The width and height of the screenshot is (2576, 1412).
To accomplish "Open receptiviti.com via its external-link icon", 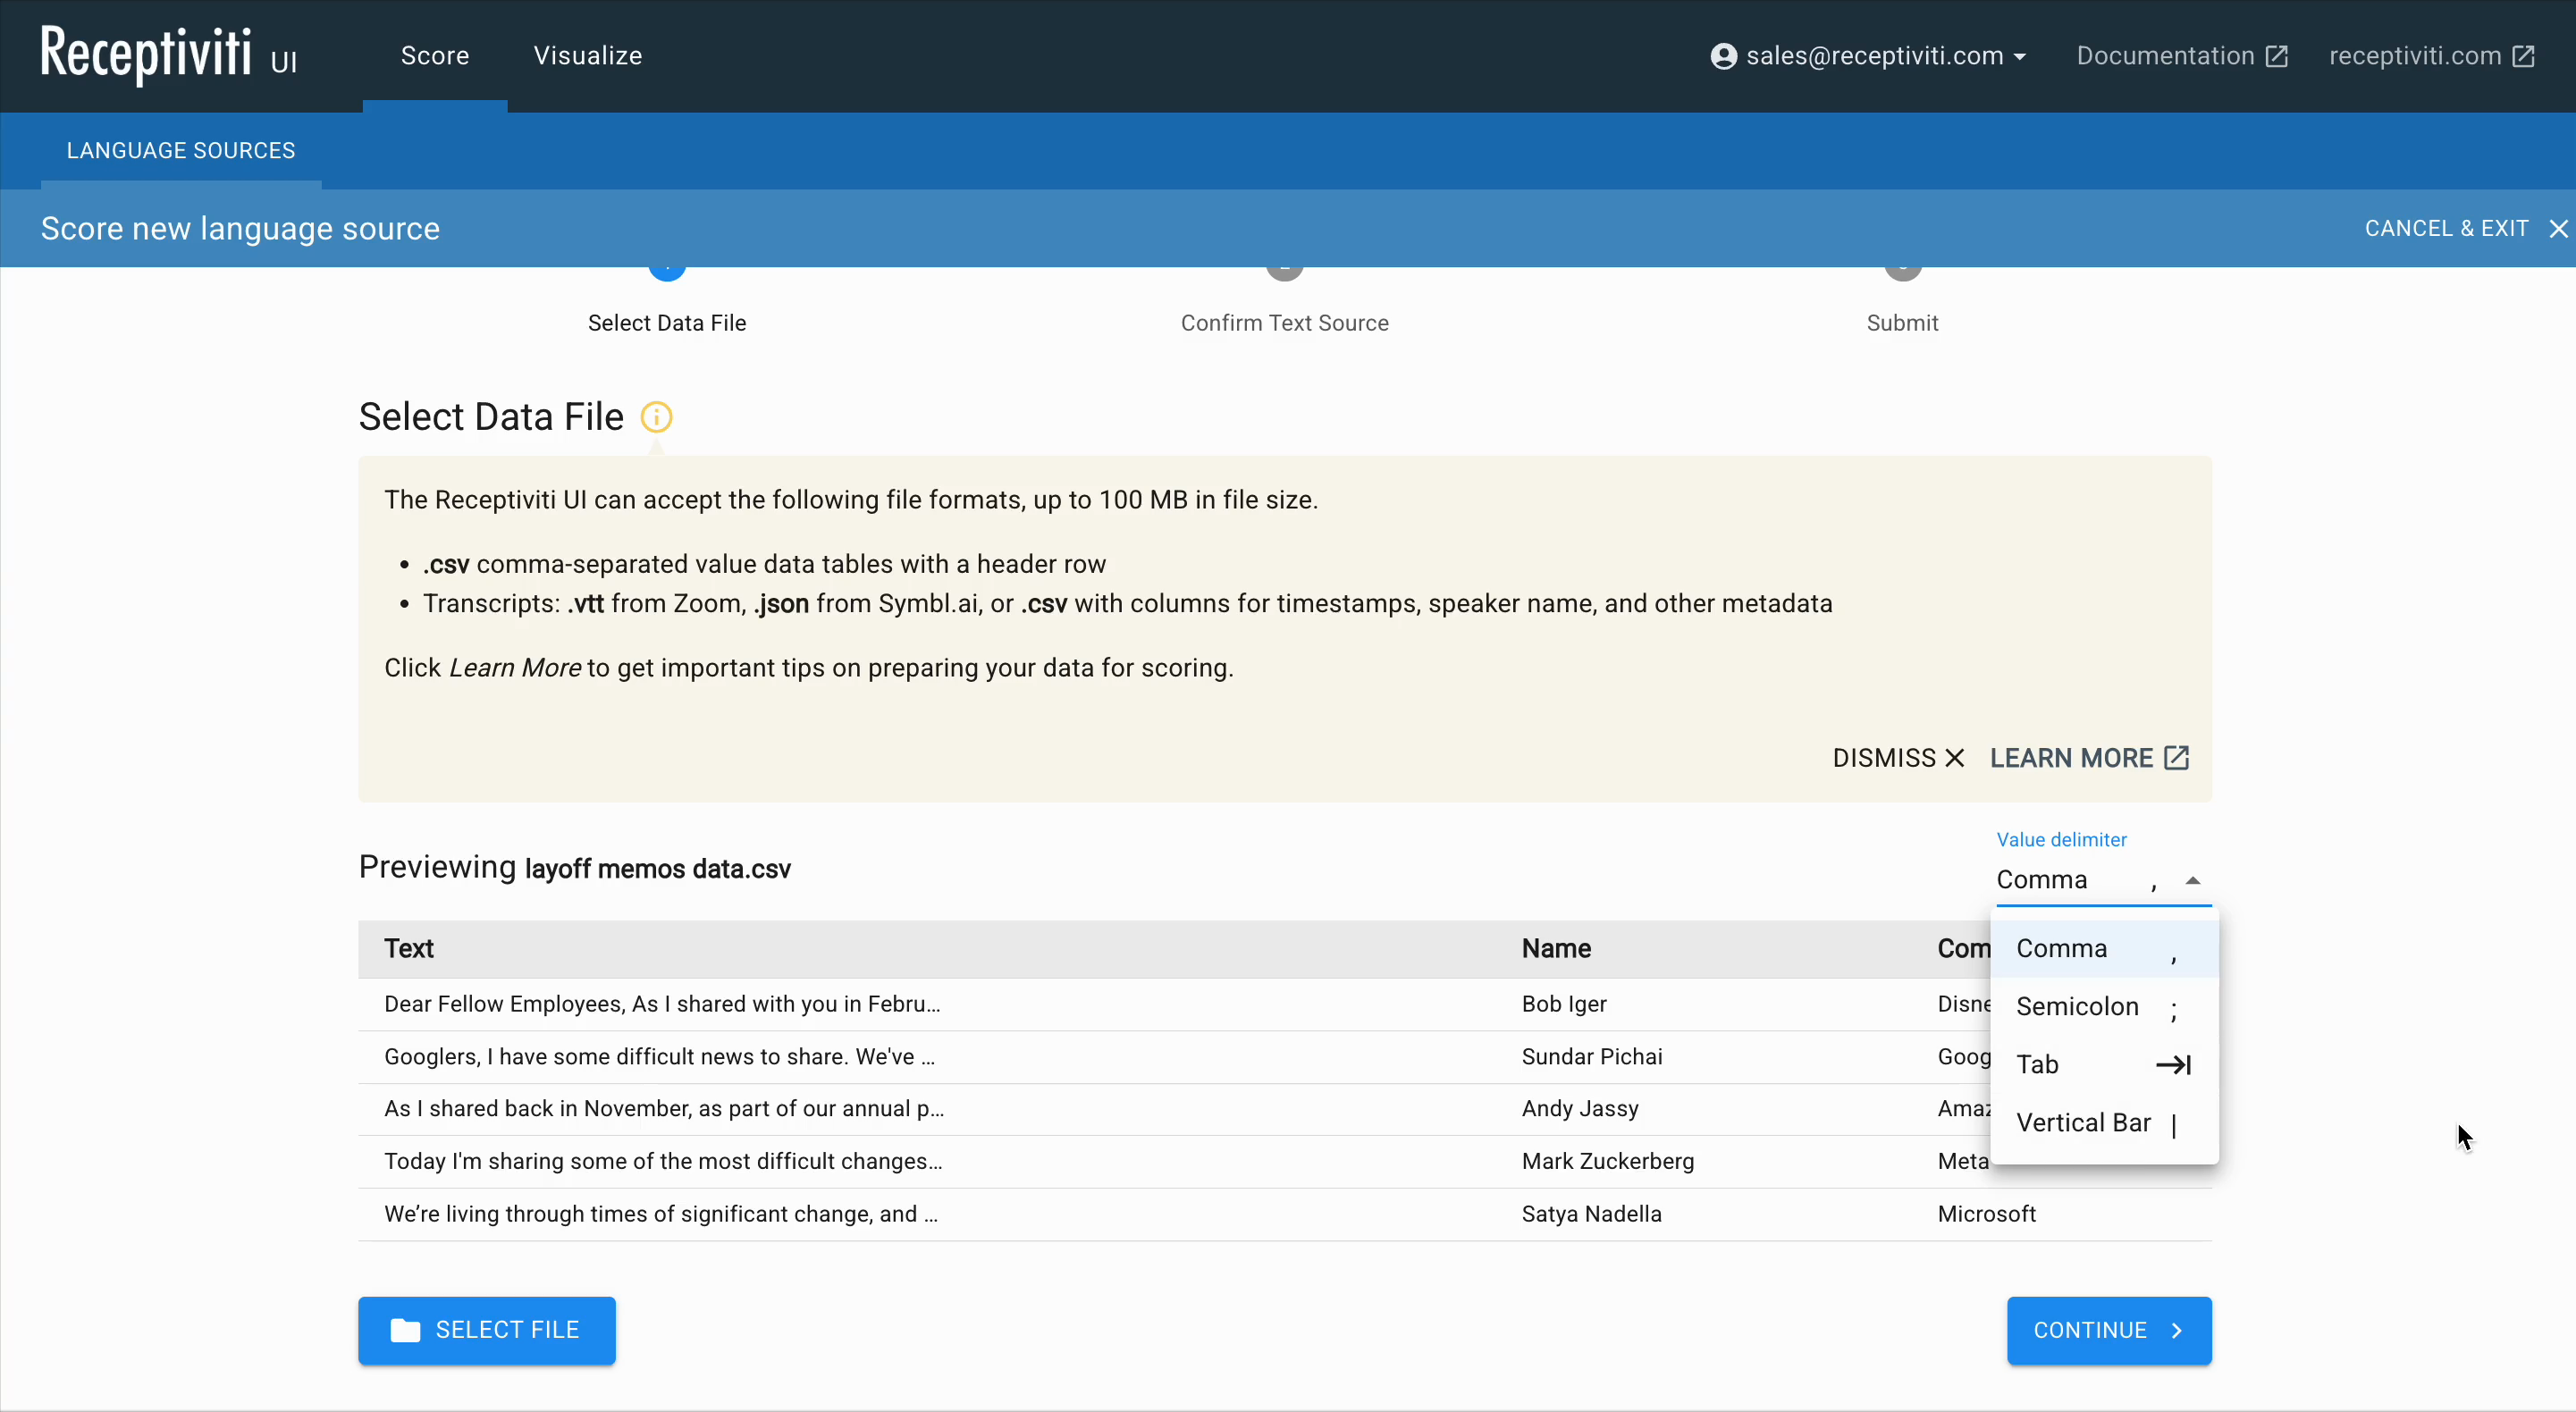I will click(2522, 56).
